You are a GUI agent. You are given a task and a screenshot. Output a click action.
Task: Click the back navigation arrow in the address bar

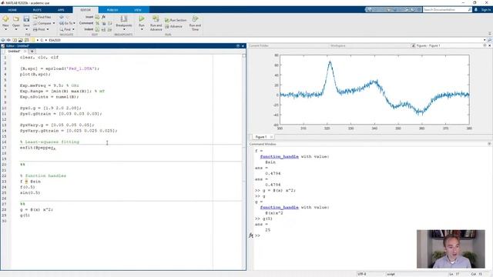point(3,40)
